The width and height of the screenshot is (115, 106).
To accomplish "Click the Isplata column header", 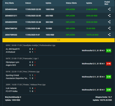I will tap(89, 3).
